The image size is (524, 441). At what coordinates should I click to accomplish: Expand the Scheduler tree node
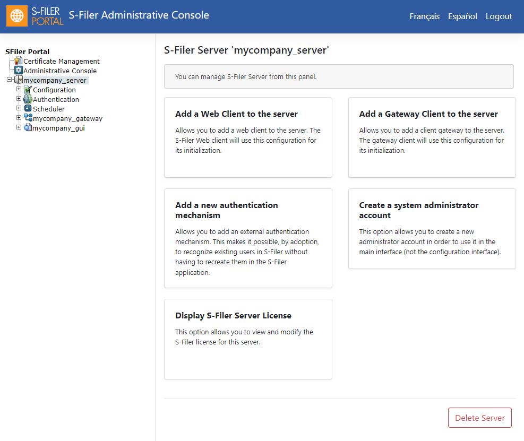click(19, 108)
